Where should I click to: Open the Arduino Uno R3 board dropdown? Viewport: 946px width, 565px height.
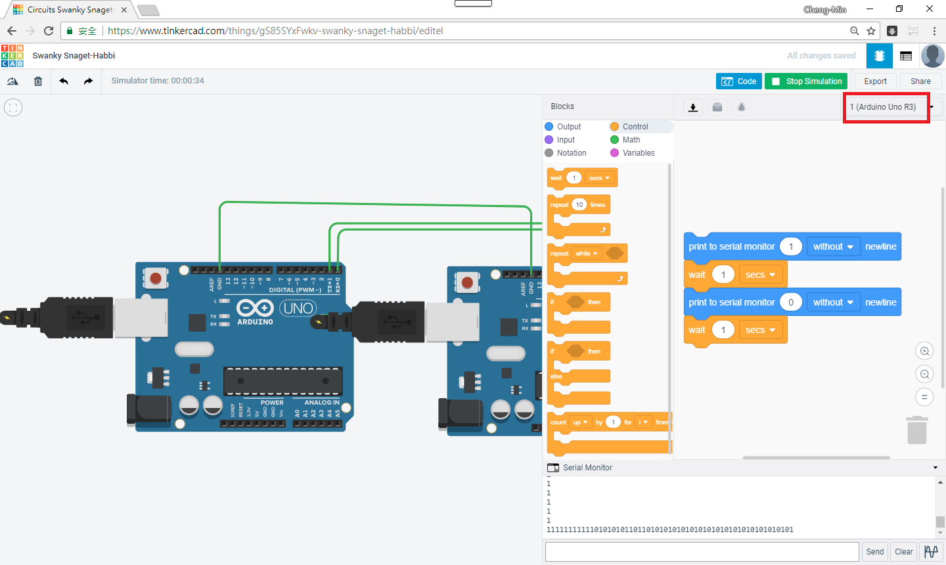[886, 106]
